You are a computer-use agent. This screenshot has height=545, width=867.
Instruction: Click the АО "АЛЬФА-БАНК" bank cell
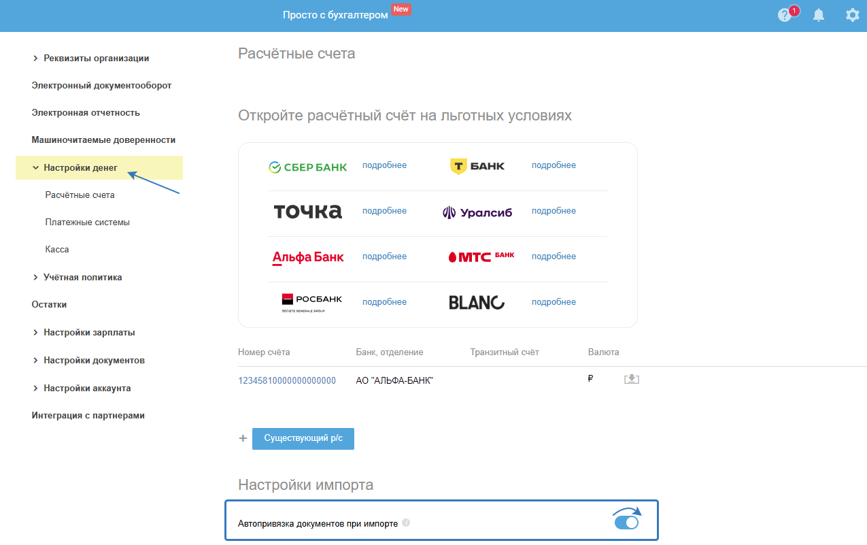click(395, 381)
